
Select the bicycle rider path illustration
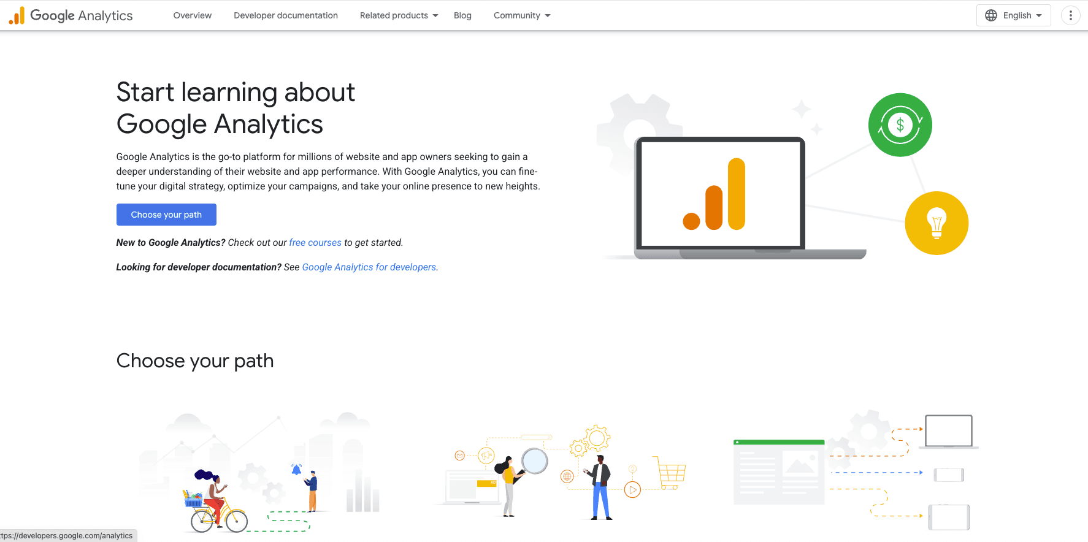[x=259, y=472]
